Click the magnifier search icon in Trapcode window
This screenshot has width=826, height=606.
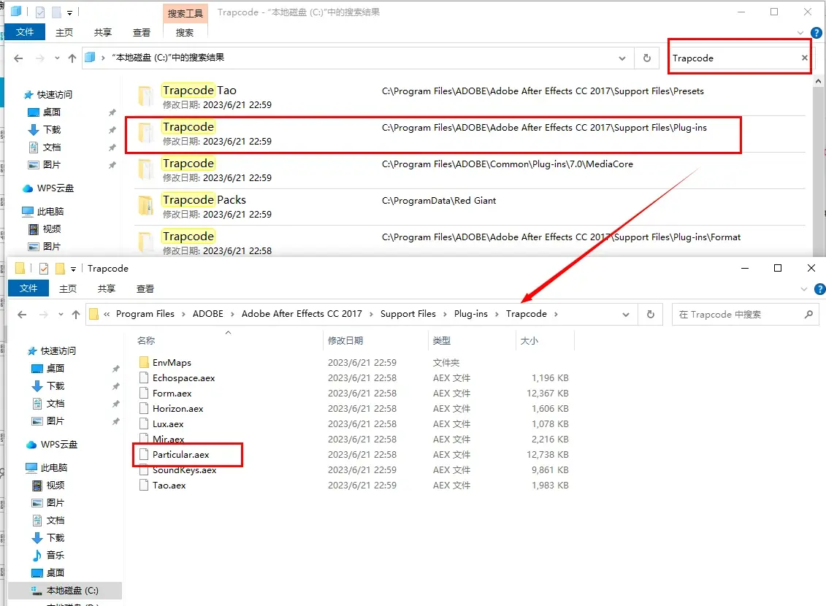pyautogui.click(x=808, y=315)
